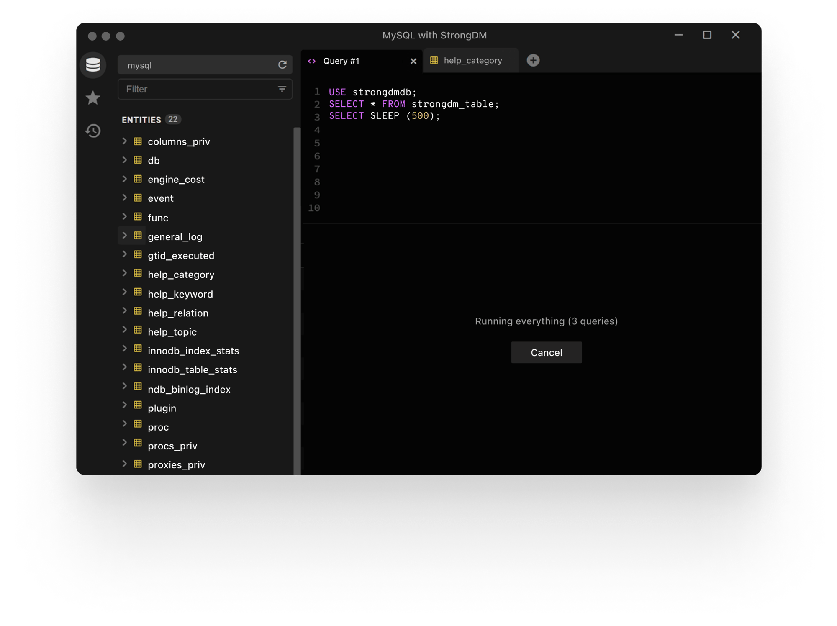Screen dimensions: 837x626
Task: Click the Filter input field
Action: 205,89
